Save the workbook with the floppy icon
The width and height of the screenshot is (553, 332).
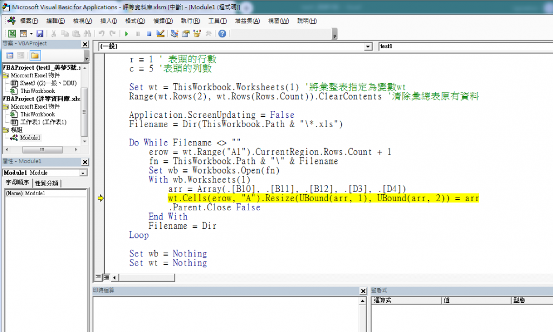click(x=40, y=34)
